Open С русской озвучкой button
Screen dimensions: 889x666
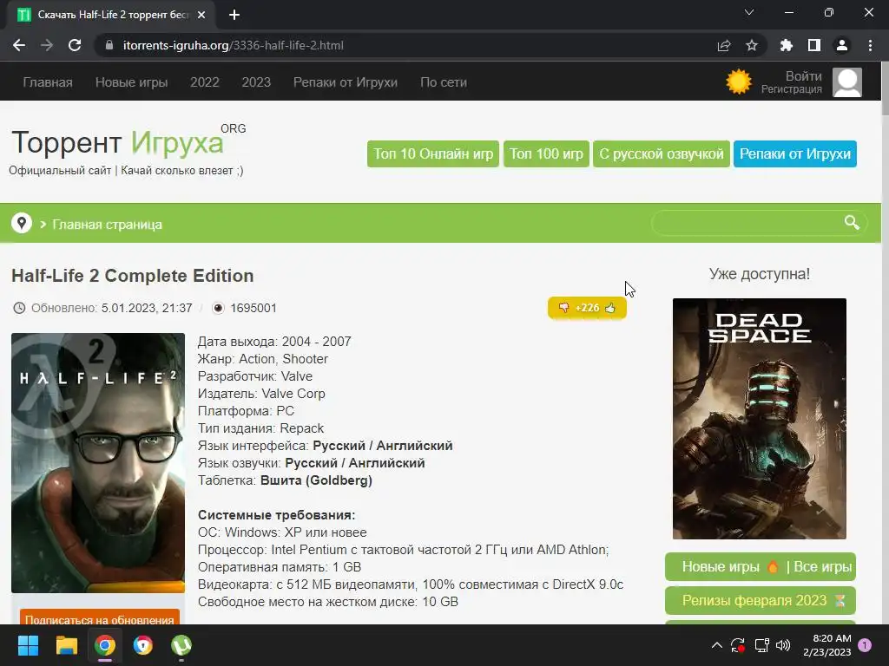tap(661, 154)
